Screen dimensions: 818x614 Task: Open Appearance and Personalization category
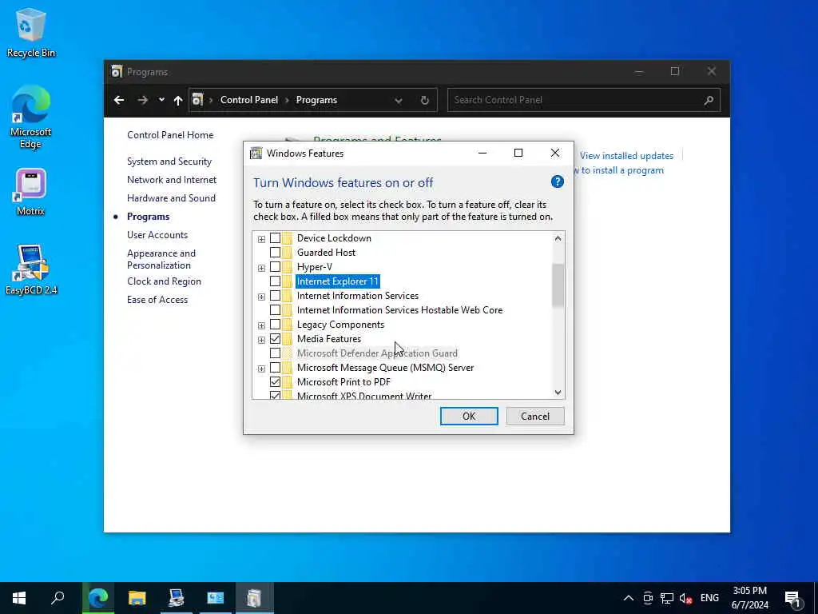point(161,259)
